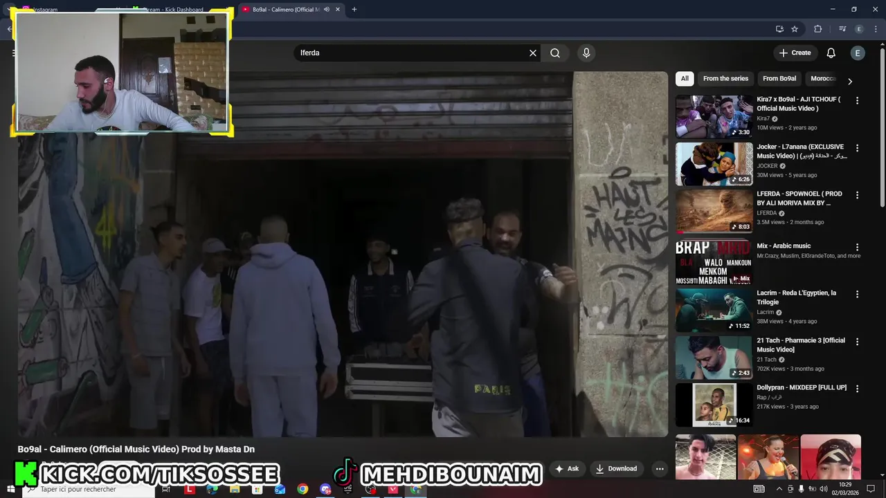Clear the YouTube search text with the X
Viewport: 886px width, 498px height.
pyautogui.click(x=533, y=53)
